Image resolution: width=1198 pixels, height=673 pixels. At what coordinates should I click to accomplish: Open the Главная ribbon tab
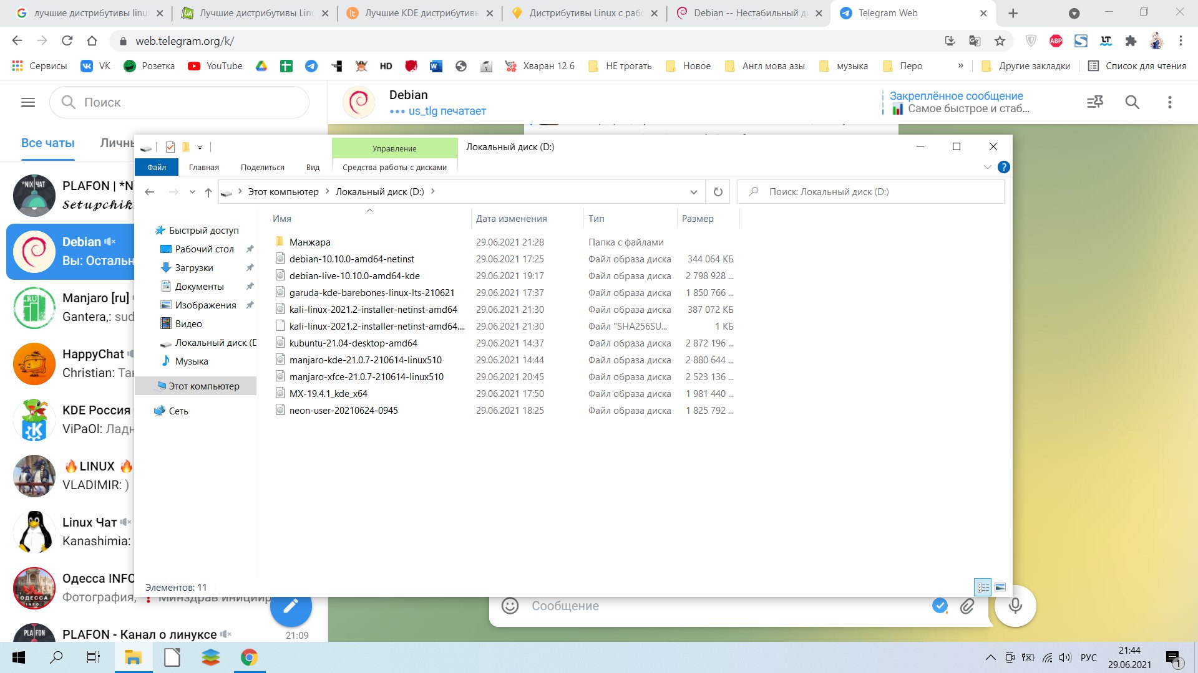pyautogui.click(x=204, y=167)
